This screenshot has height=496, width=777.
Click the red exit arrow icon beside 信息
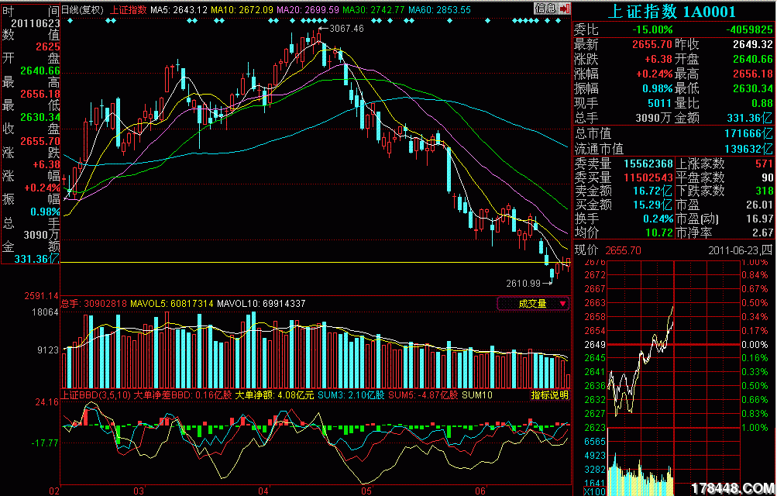tap(563, 9)
